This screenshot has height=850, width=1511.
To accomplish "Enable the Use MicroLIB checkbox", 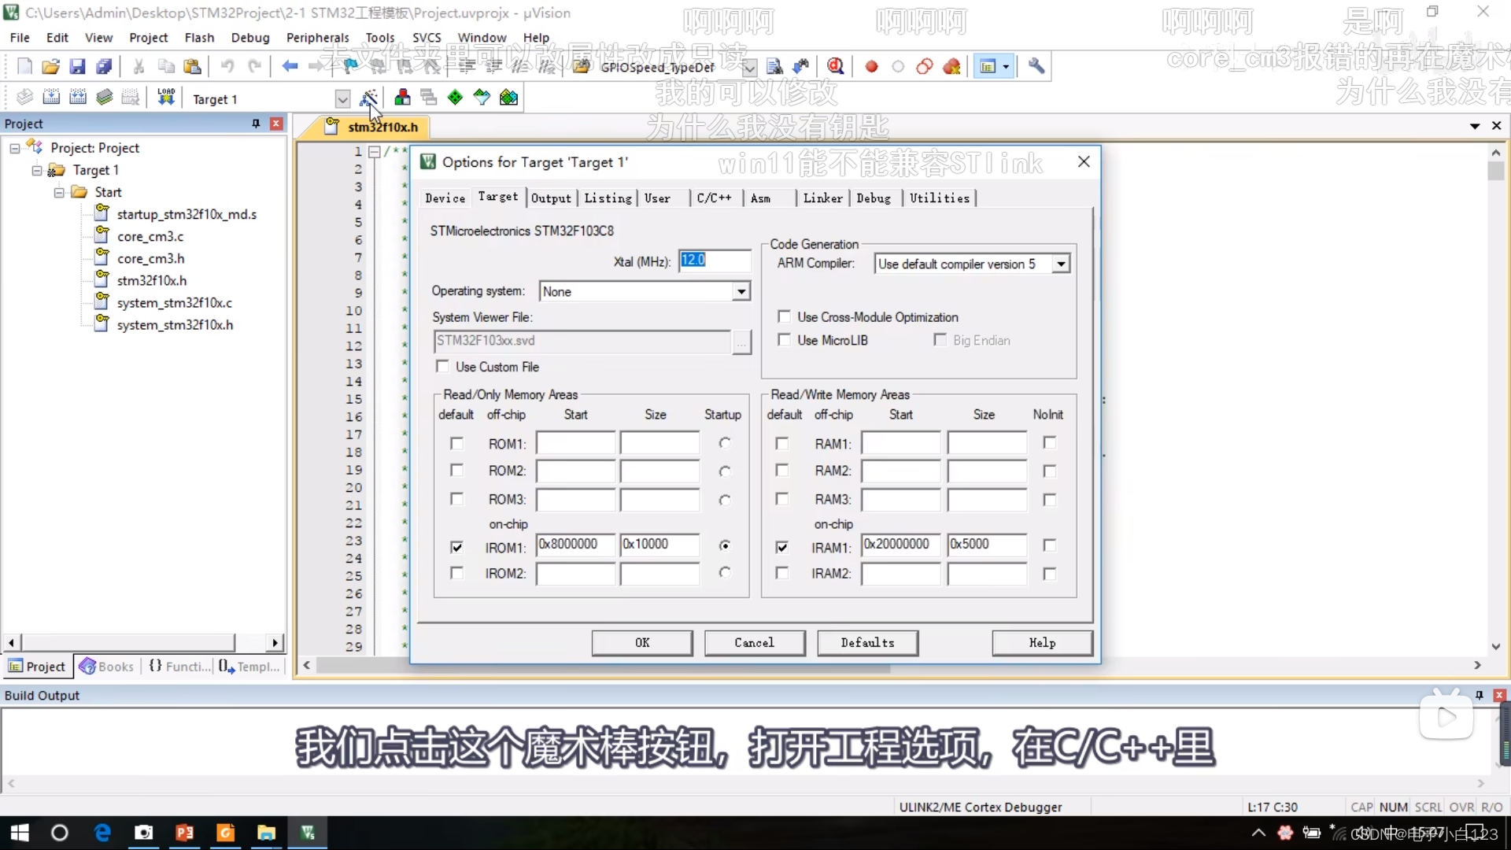I will (x=784, y=340).
